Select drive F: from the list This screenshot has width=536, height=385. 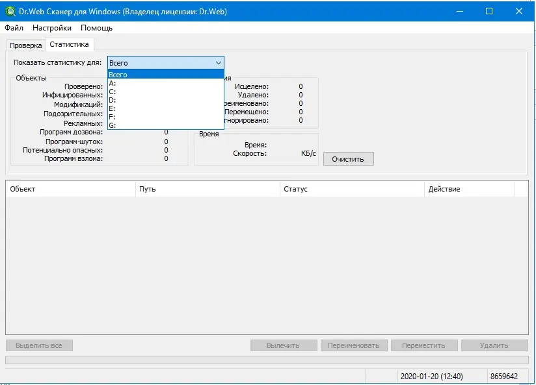point(166,117)
